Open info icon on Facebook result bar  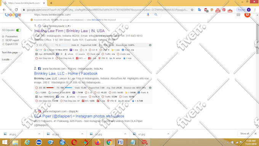tap(150, 88)
